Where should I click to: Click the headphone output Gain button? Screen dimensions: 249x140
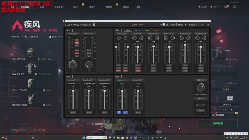pos(200,110)
